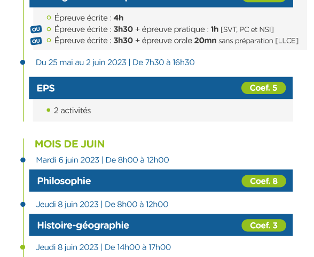Click the Coef. 3 badge on Histoire-géographie
The image size is (314, 257).
tap(264, 225)
